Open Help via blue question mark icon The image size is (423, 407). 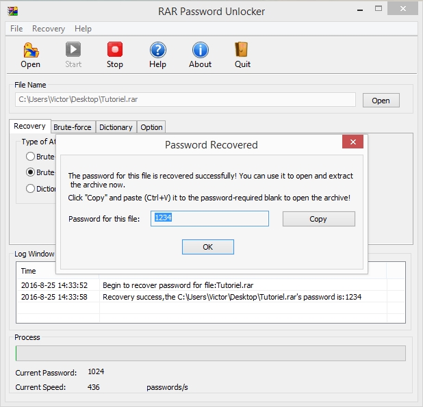158,50
